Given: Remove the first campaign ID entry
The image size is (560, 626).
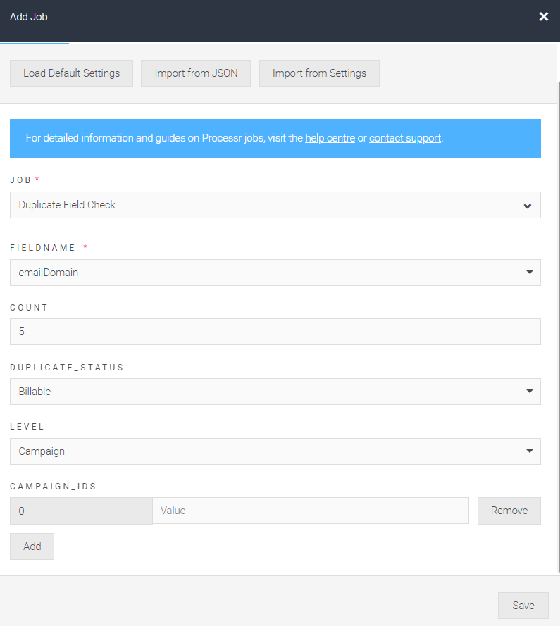Looking at the screenshot, I should 509,510.
